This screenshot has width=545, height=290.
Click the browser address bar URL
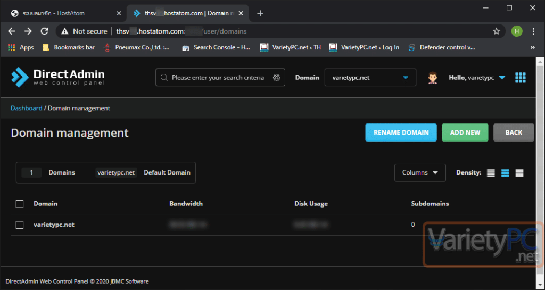[181, 31]
